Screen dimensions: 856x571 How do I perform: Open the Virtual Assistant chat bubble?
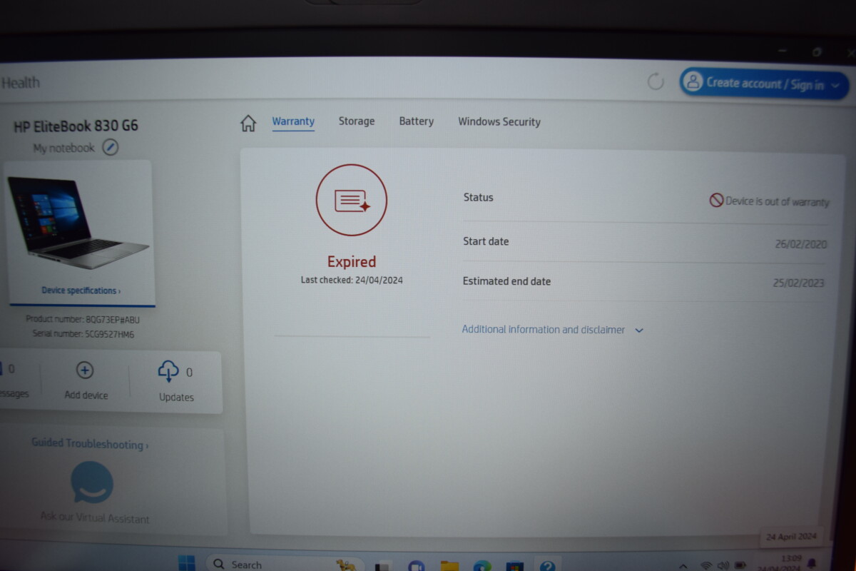(x=92, y=482)
